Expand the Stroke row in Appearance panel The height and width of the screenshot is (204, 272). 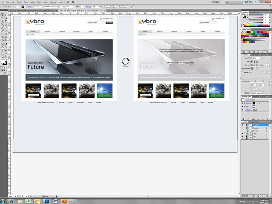(245, 103)
